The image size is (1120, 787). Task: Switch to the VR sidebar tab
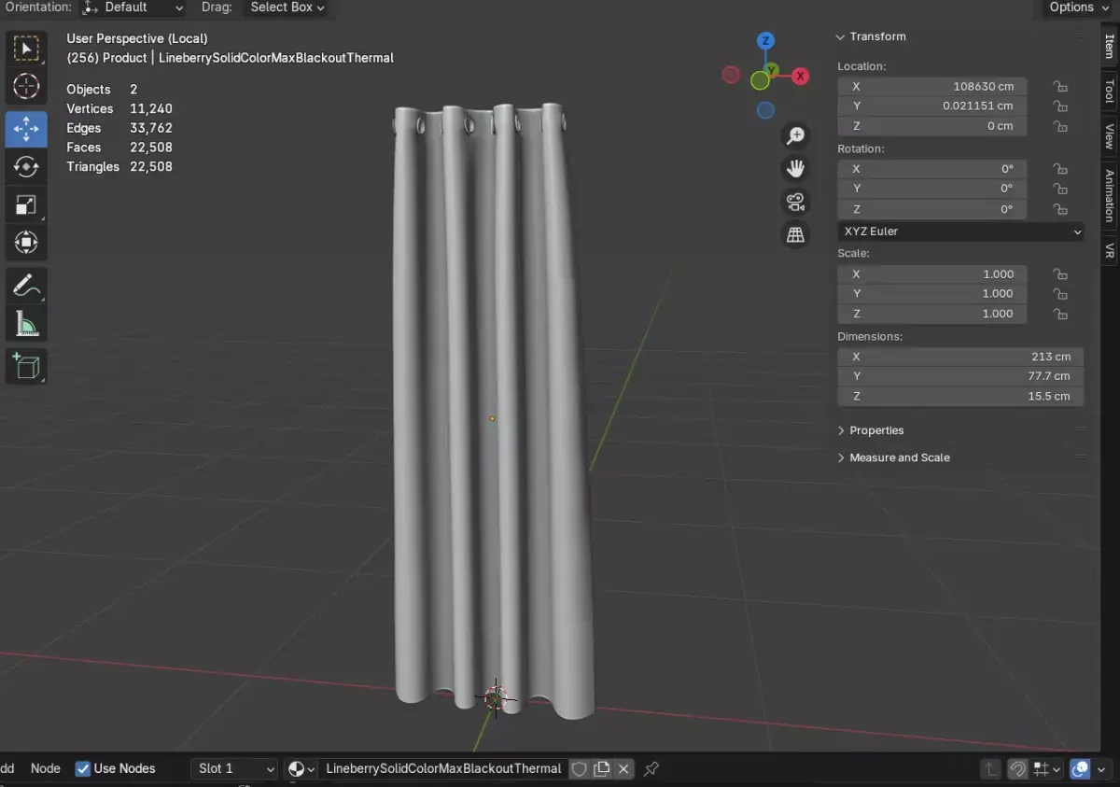click(1109, 251)
